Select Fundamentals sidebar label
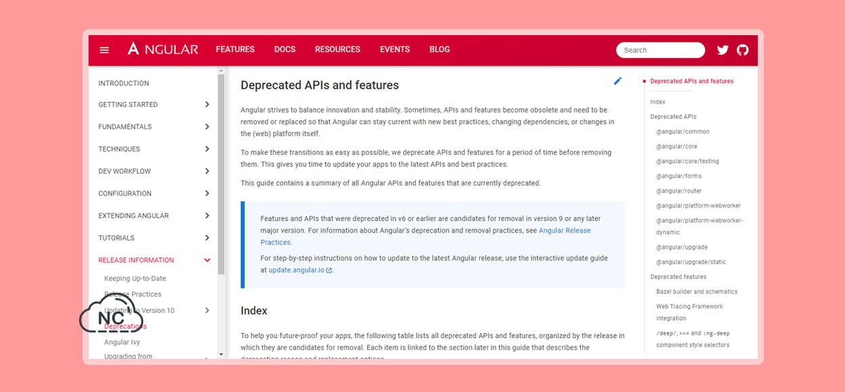The height and width of the screenshot is (392, 845). [x=125, y=127]
